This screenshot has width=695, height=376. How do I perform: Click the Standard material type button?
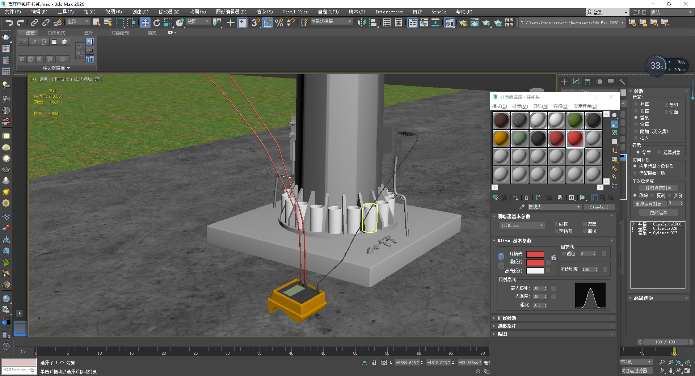click(x=599, y=207)
